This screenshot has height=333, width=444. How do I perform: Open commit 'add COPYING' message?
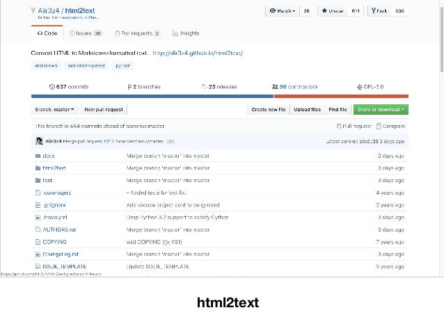click(x=154, y=242)
